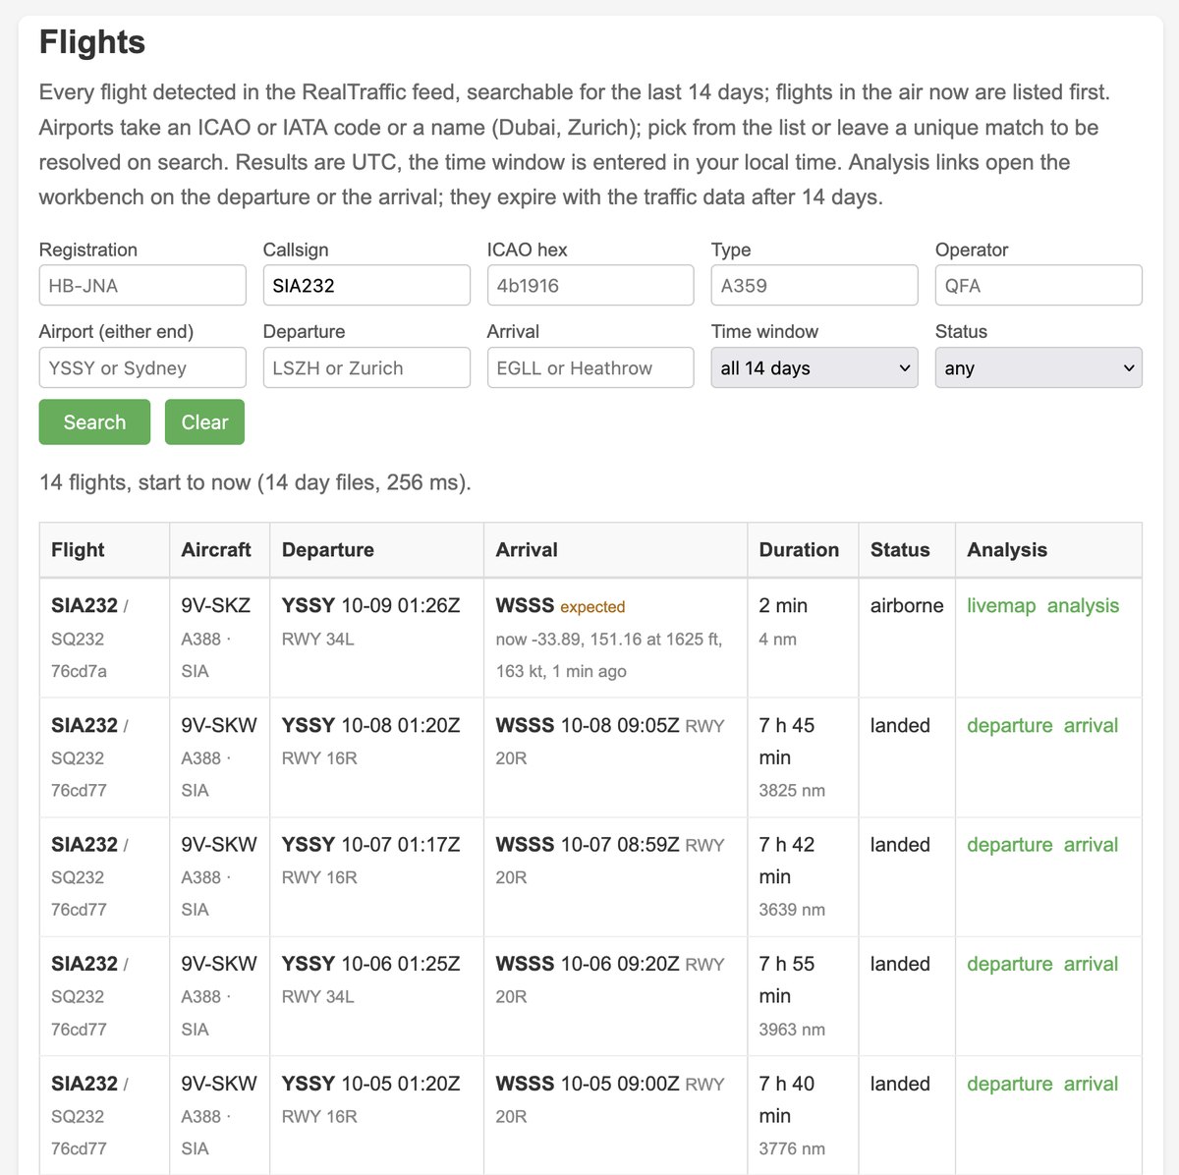
Task: Click distance '3825 nm'
Action: pyautogui.click(x=792, y=790)
